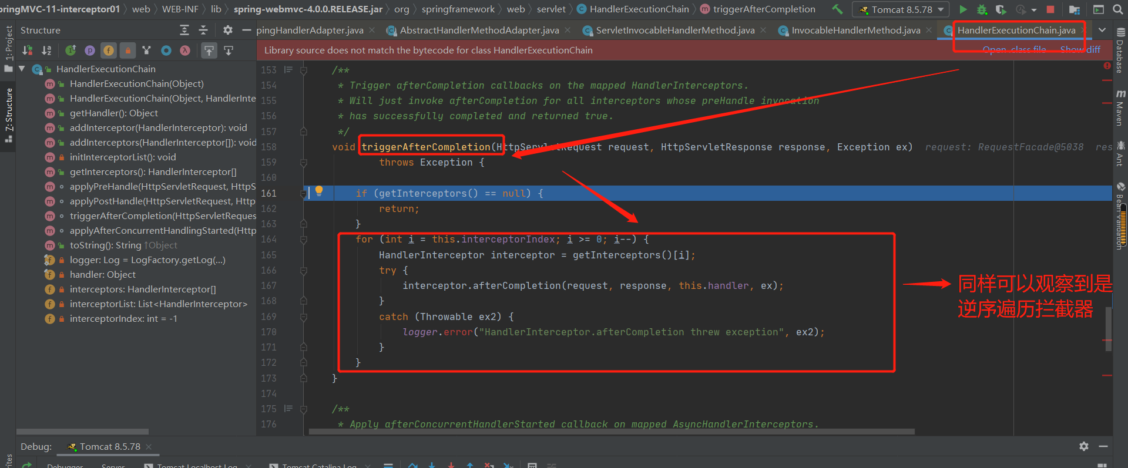Run with coverage shield icon
The width and height of the screenshot is (1128, 468).
click(x=1001, y=9)
